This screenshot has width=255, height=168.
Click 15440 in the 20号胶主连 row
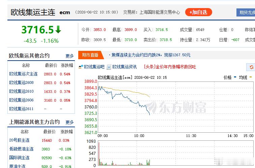click(47, 140)
